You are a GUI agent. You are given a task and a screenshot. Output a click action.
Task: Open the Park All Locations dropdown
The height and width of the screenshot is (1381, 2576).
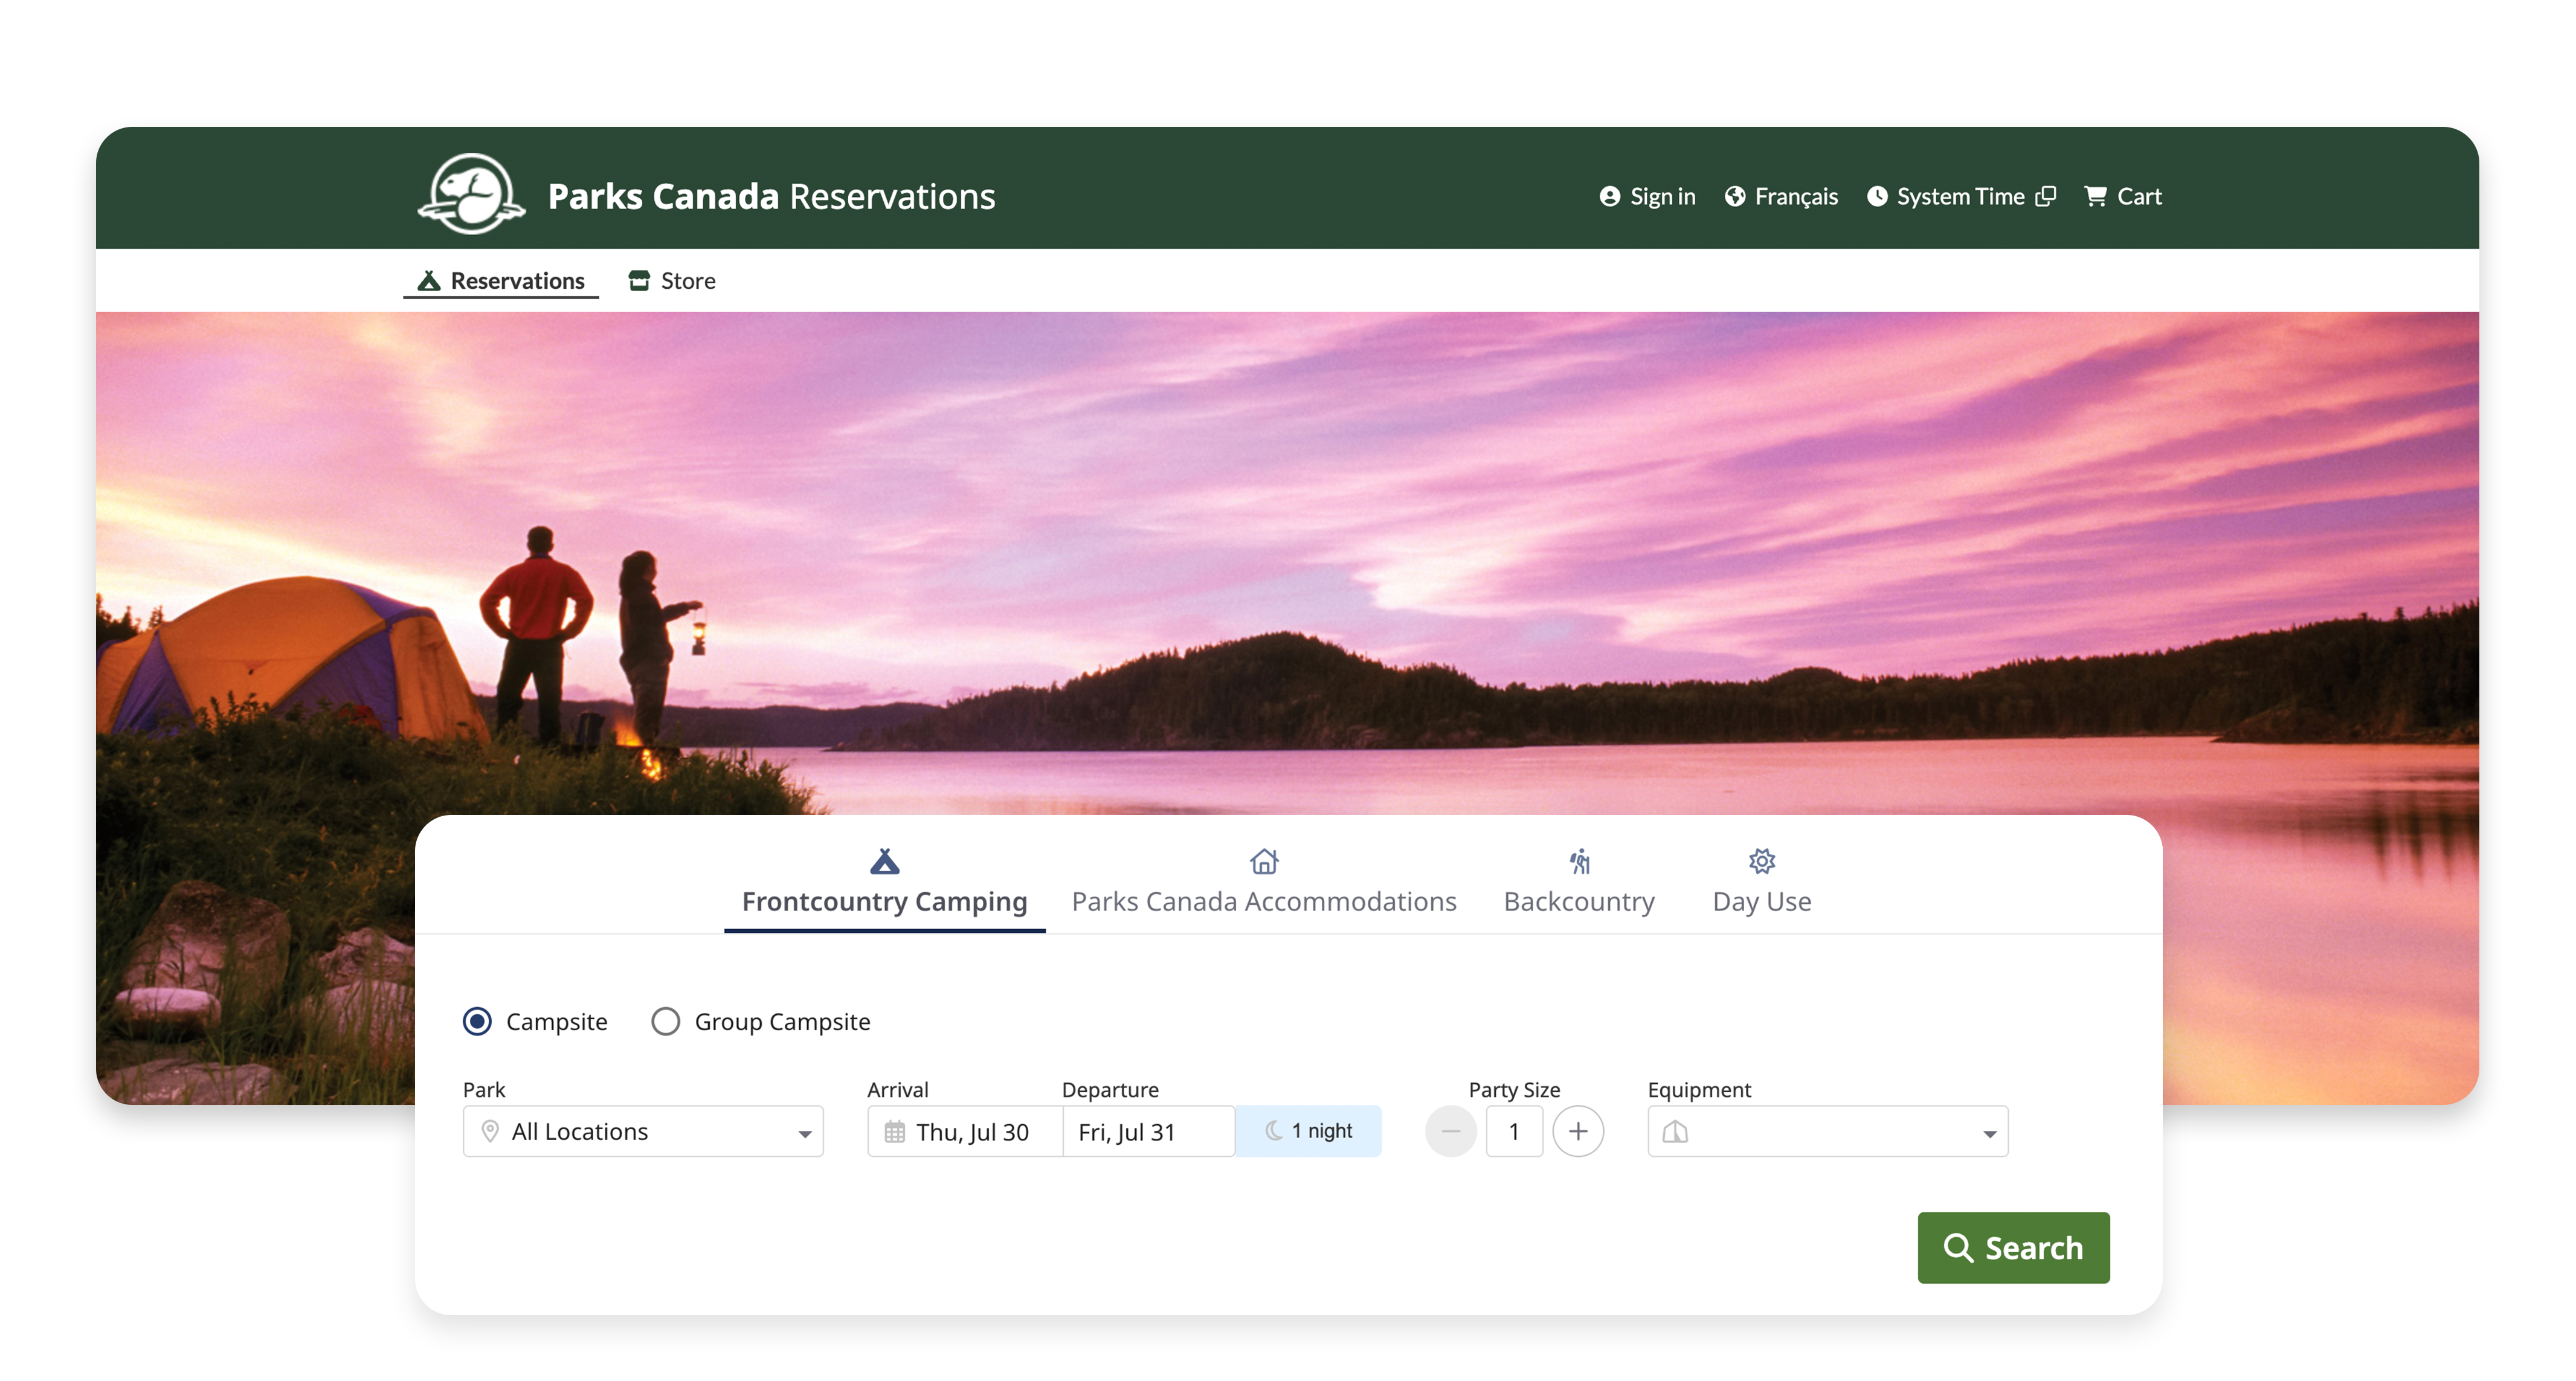[643, 1131]
